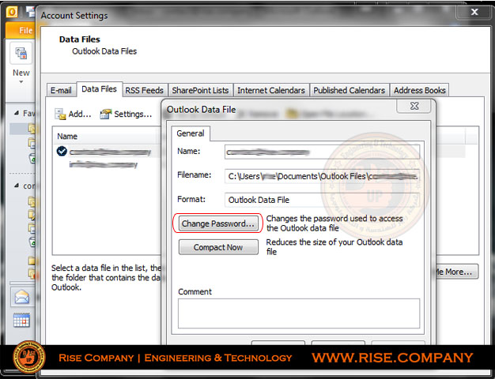Close the Account Settings window
Viewport: 495px width, 379px height.
[x=474, y=12]
